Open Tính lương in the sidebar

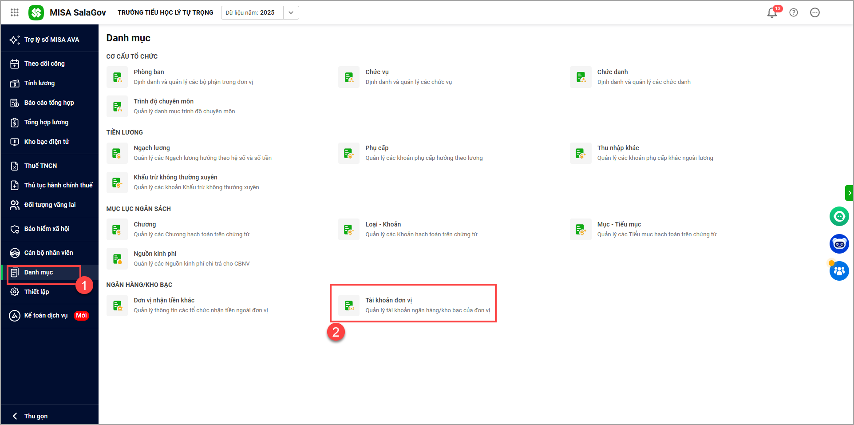coord(40,83)
